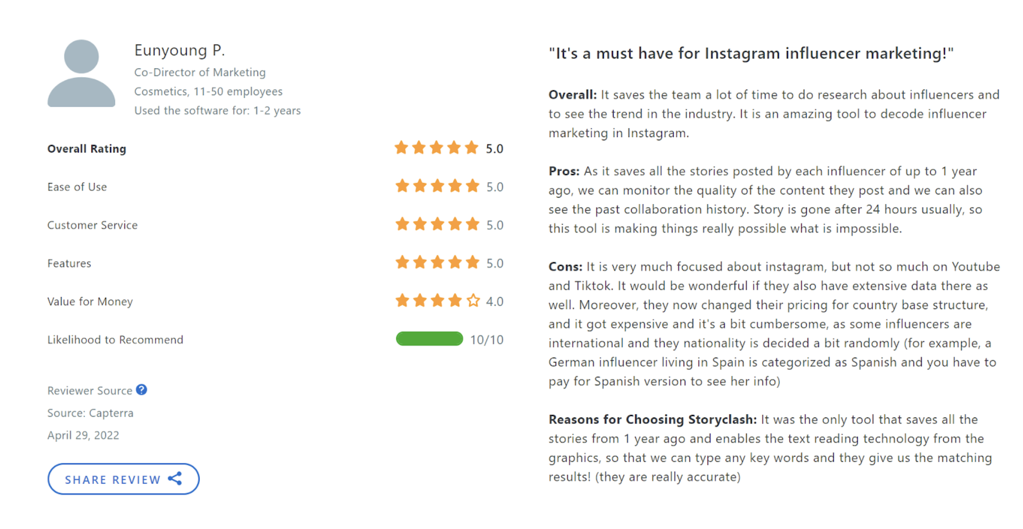
Task: Click the Likelihood to Recommend progress bar
Action: (x=429, y=339)
